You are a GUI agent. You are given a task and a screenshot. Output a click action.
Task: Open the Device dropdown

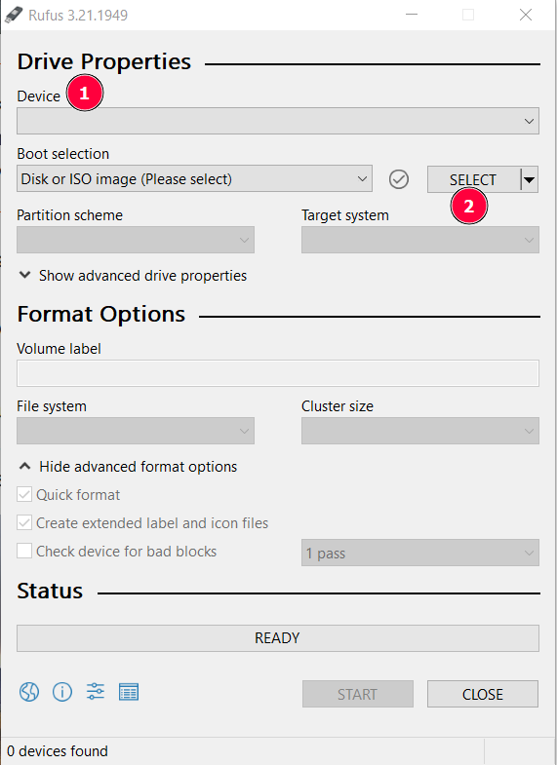click(x=278, y=121)
